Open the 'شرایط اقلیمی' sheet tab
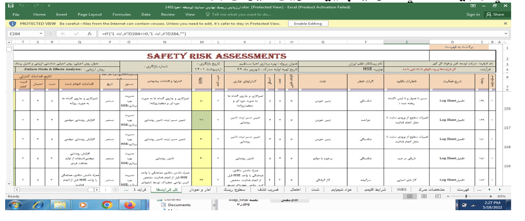 [375, 190]
